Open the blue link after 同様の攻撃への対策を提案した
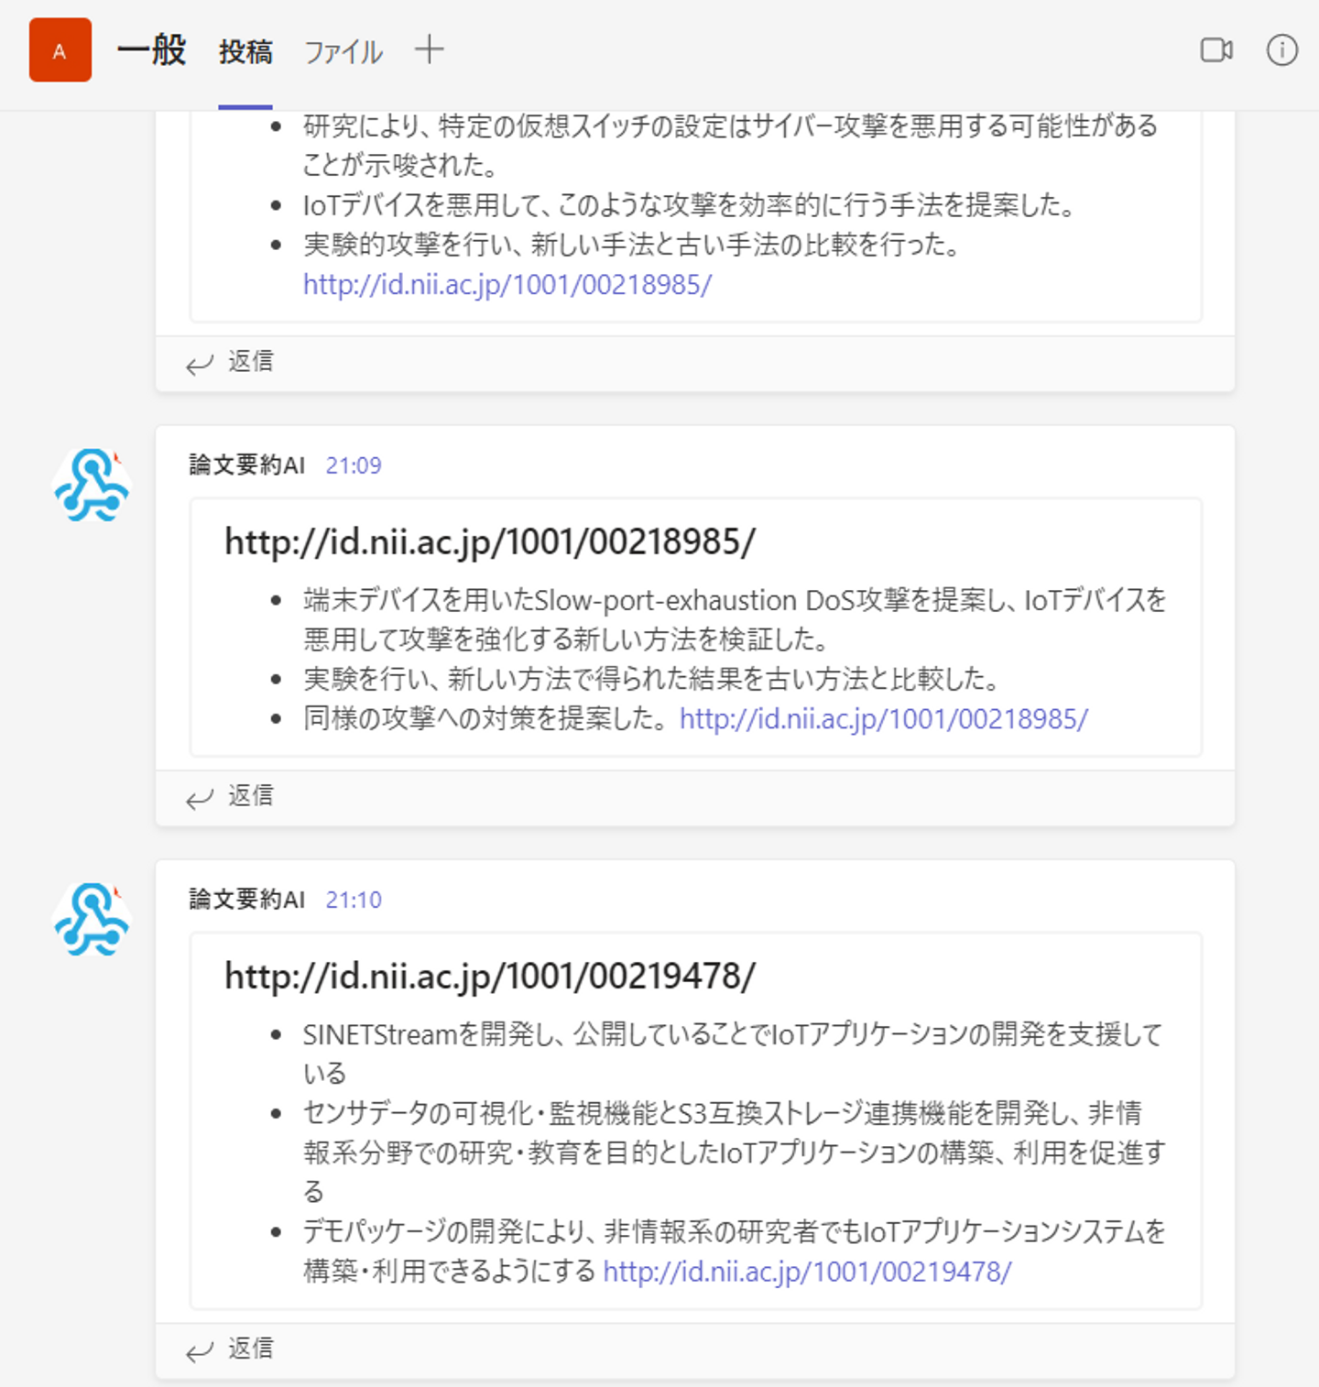This screenshot has width=1319, height=1387. point(884,719)
